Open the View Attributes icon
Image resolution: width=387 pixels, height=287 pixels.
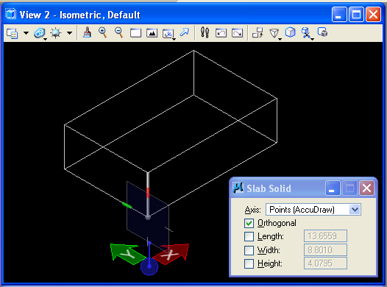pyautogui.click(x=12, y=33)
